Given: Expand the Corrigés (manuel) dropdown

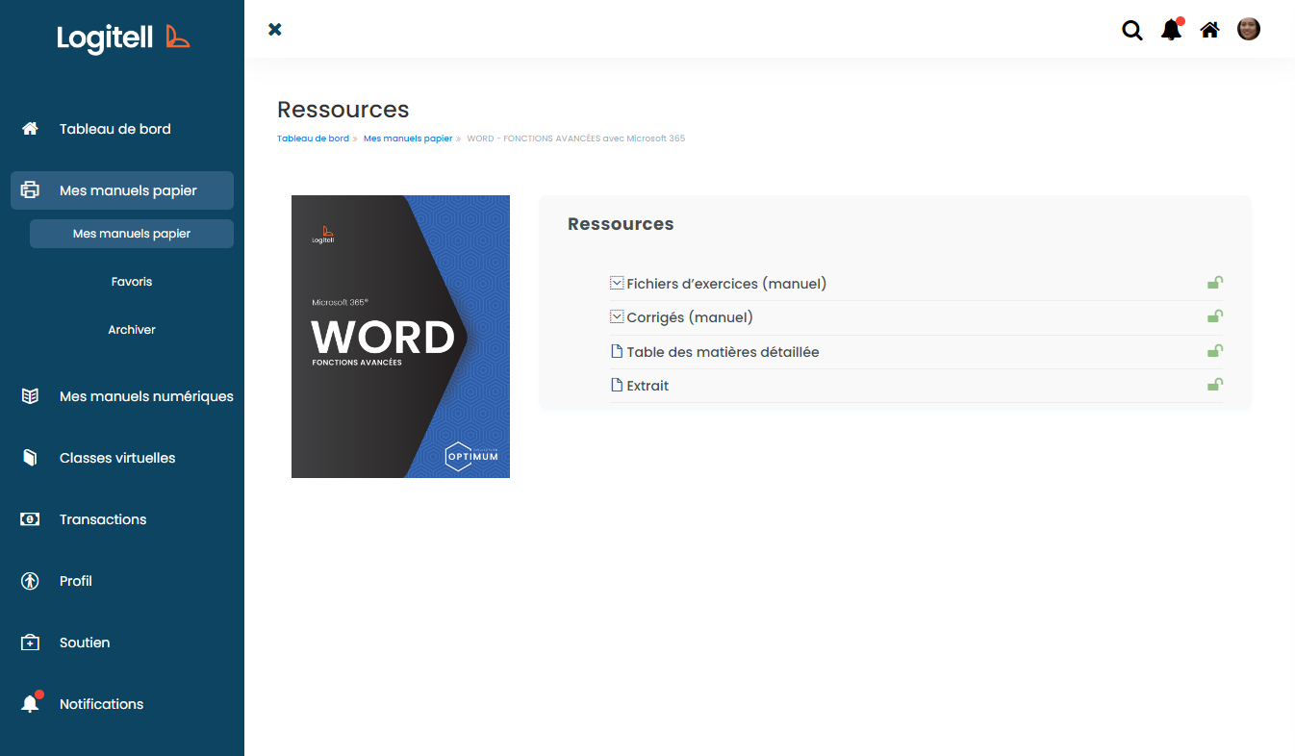Looking at the screenshot, I should pyautogui.click(x=616, y=315).
